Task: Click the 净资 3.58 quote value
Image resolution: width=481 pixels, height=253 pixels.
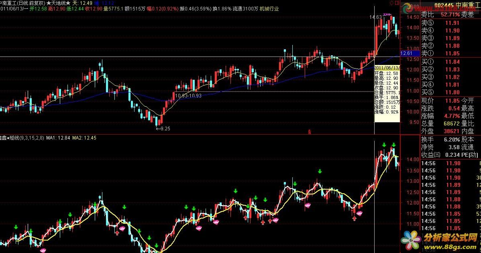Action: (x=454, y=147)
